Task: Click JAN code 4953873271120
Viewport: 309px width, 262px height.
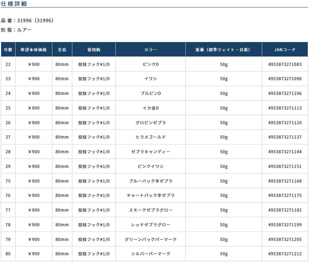Action: click(285, 123)
